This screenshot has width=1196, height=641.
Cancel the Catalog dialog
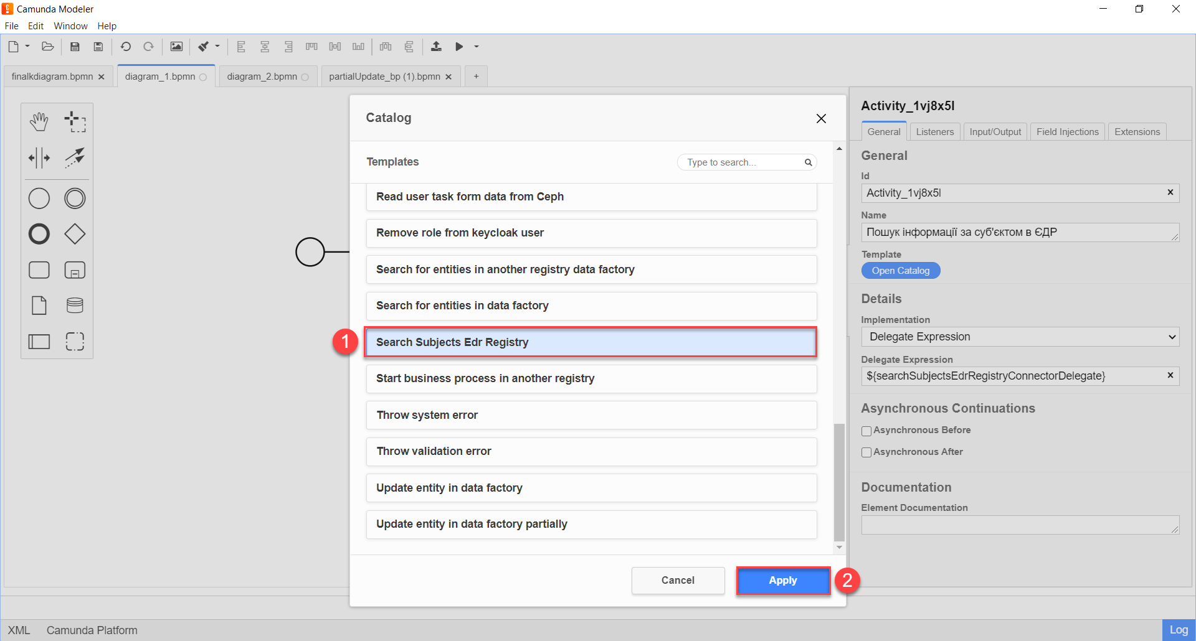[x=678, y=581]
